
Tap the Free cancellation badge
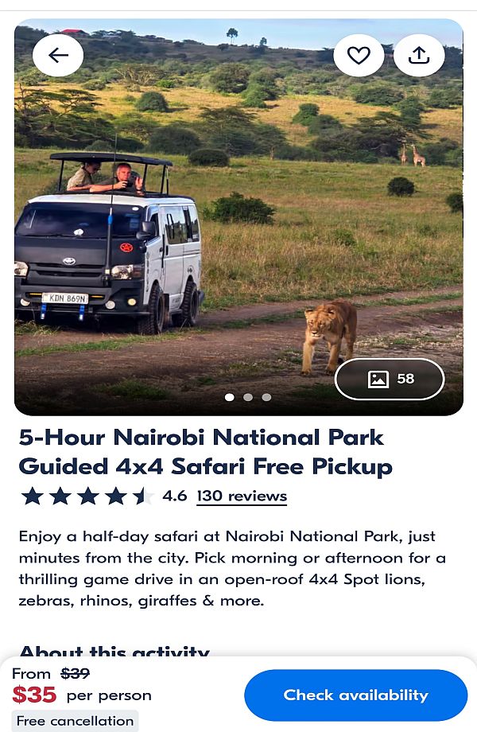76,721
